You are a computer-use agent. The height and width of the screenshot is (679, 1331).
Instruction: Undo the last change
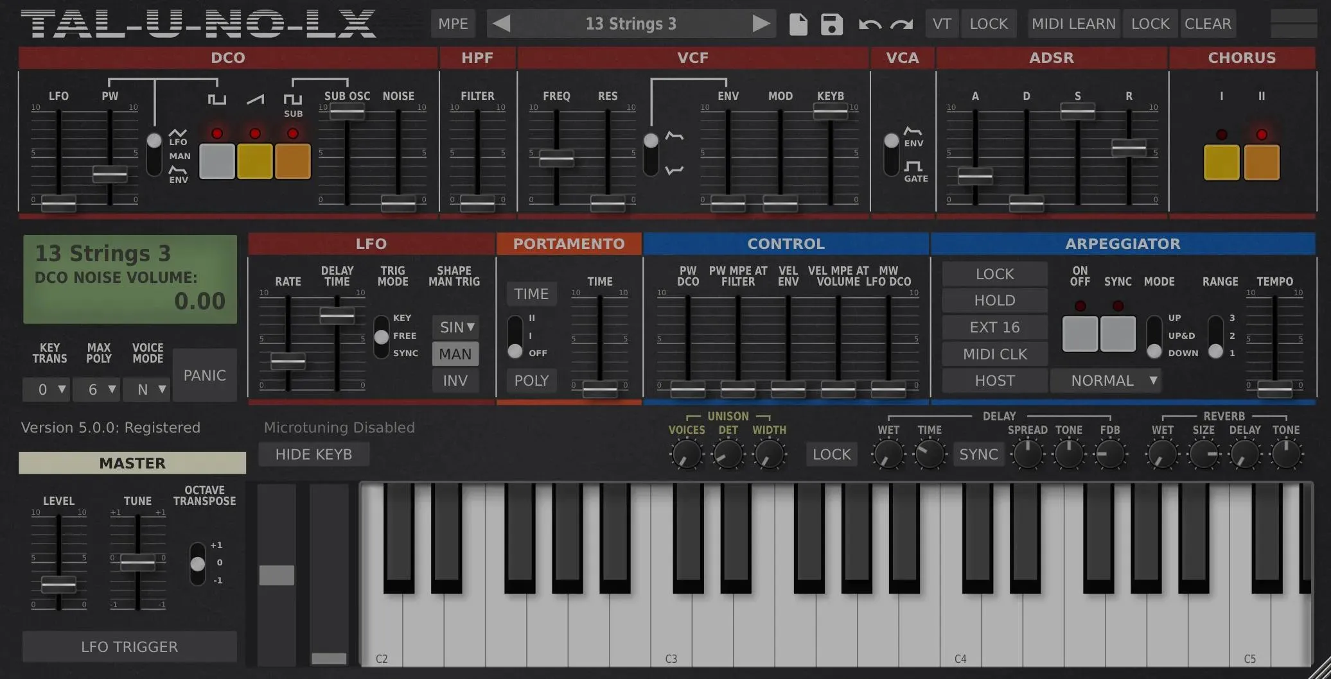tap(870, 24)
